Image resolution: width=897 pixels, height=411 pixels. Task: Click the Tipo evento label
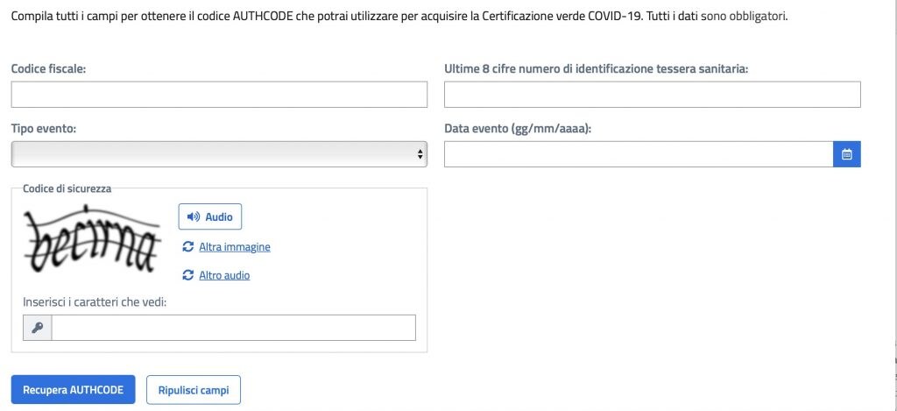click(x=44, y=129)
